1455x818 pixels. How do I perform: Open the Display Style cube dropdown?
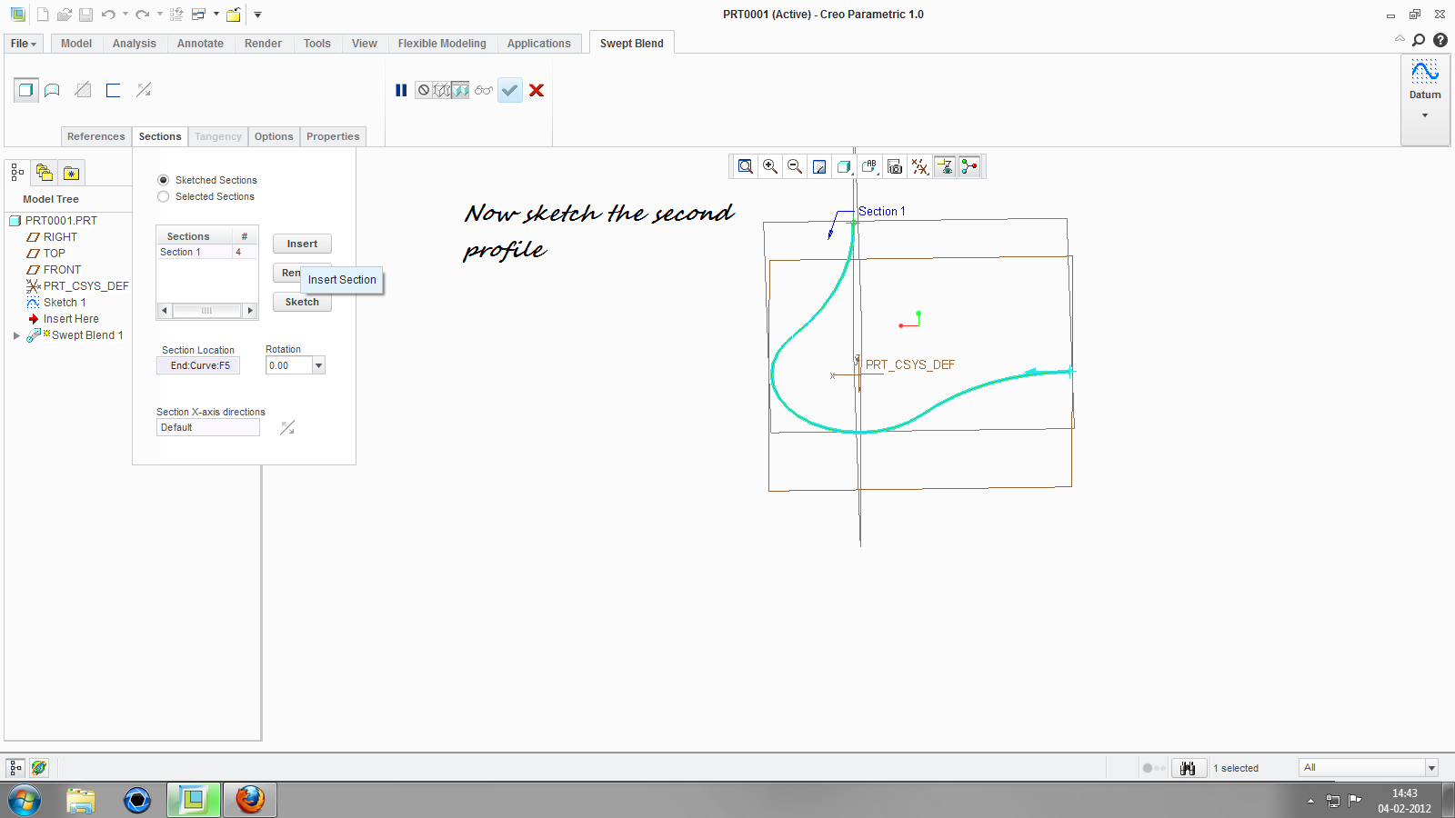pyautogui.click(x=844, y=166)
